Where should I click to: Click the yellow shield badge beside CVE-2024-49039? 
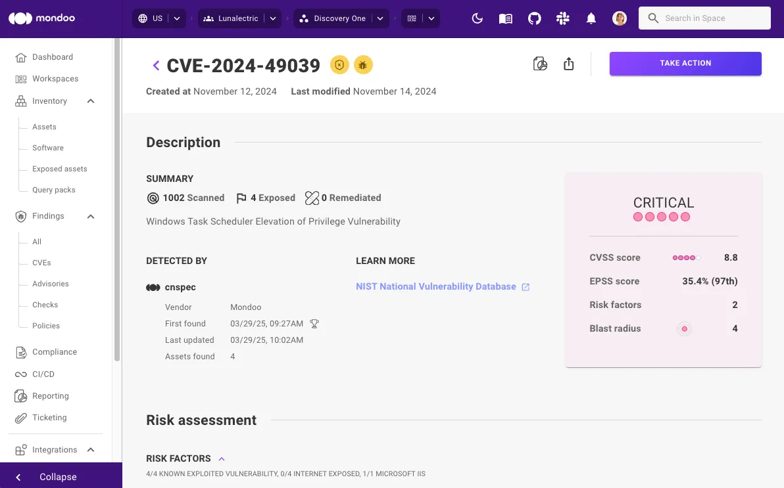point(339,65)
